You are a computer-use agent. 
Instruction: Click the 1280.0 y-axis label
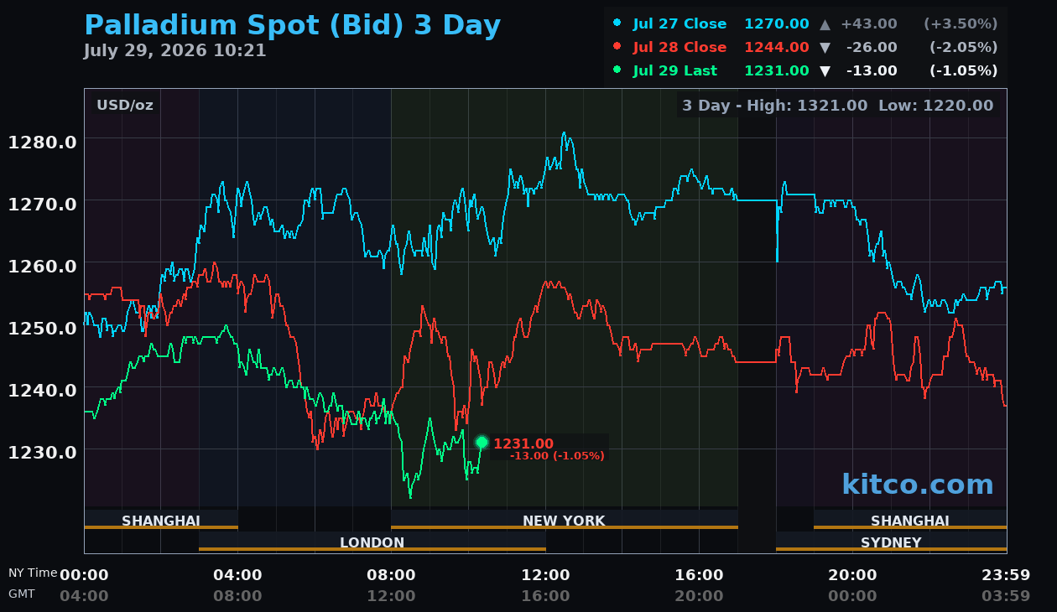point(43,142)
